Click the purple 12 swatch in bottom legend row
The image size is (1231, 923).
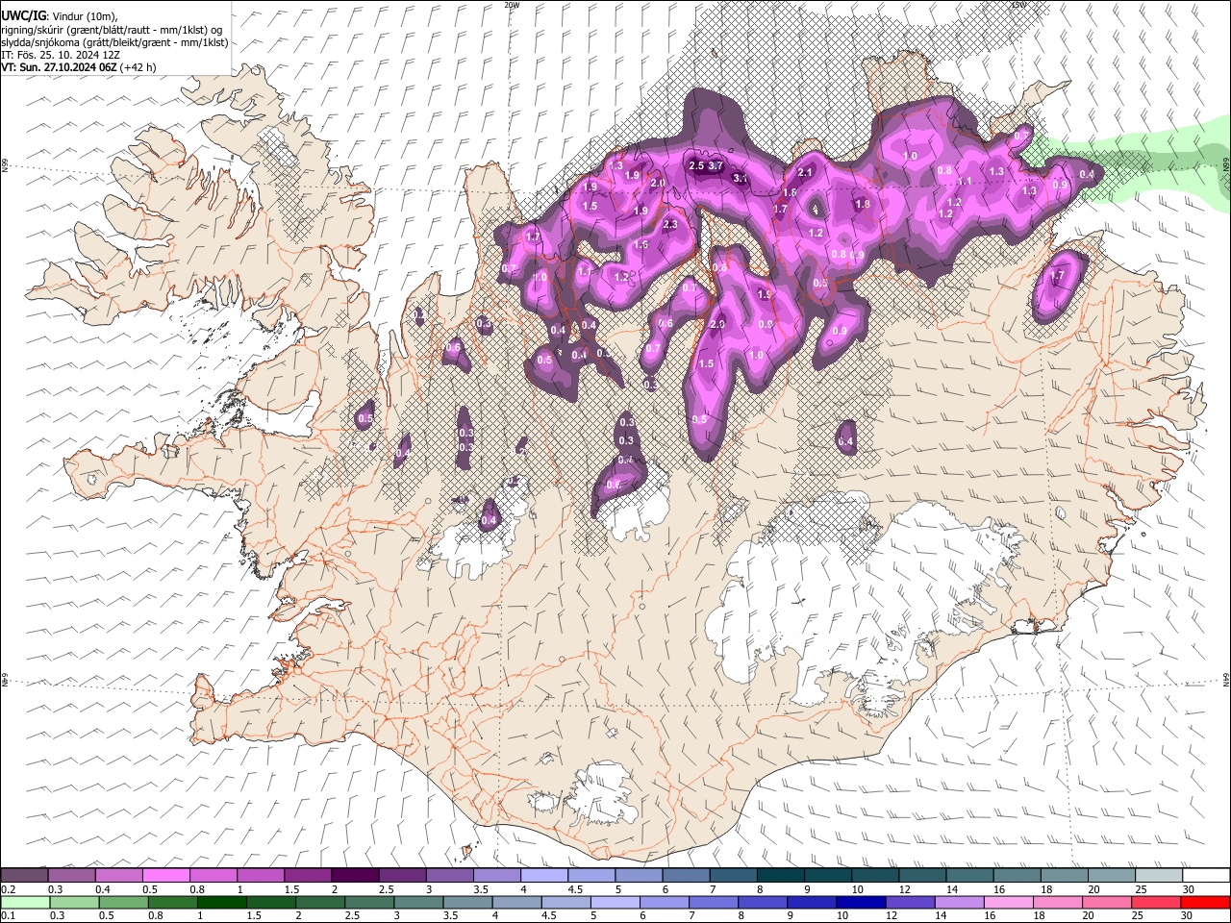[x=909, y=902]
